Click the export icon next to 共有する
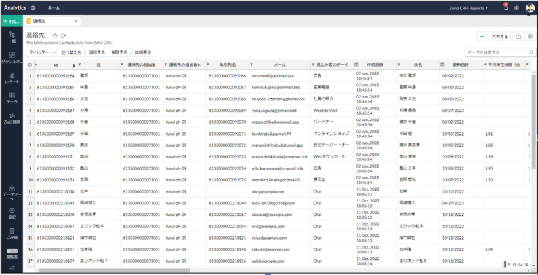 click(x=520, y=37)
